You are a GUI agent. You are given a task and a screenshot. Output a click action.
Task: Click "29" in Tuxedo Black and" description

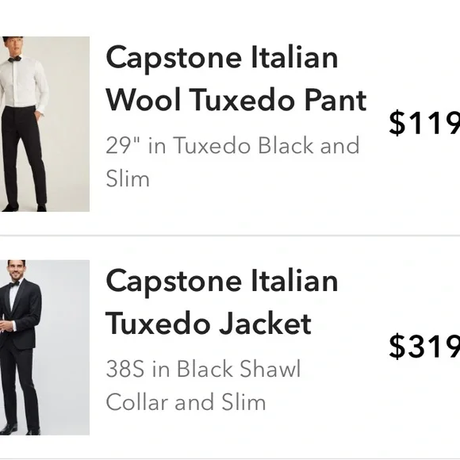pyautogui.click(x=232, y=145)
